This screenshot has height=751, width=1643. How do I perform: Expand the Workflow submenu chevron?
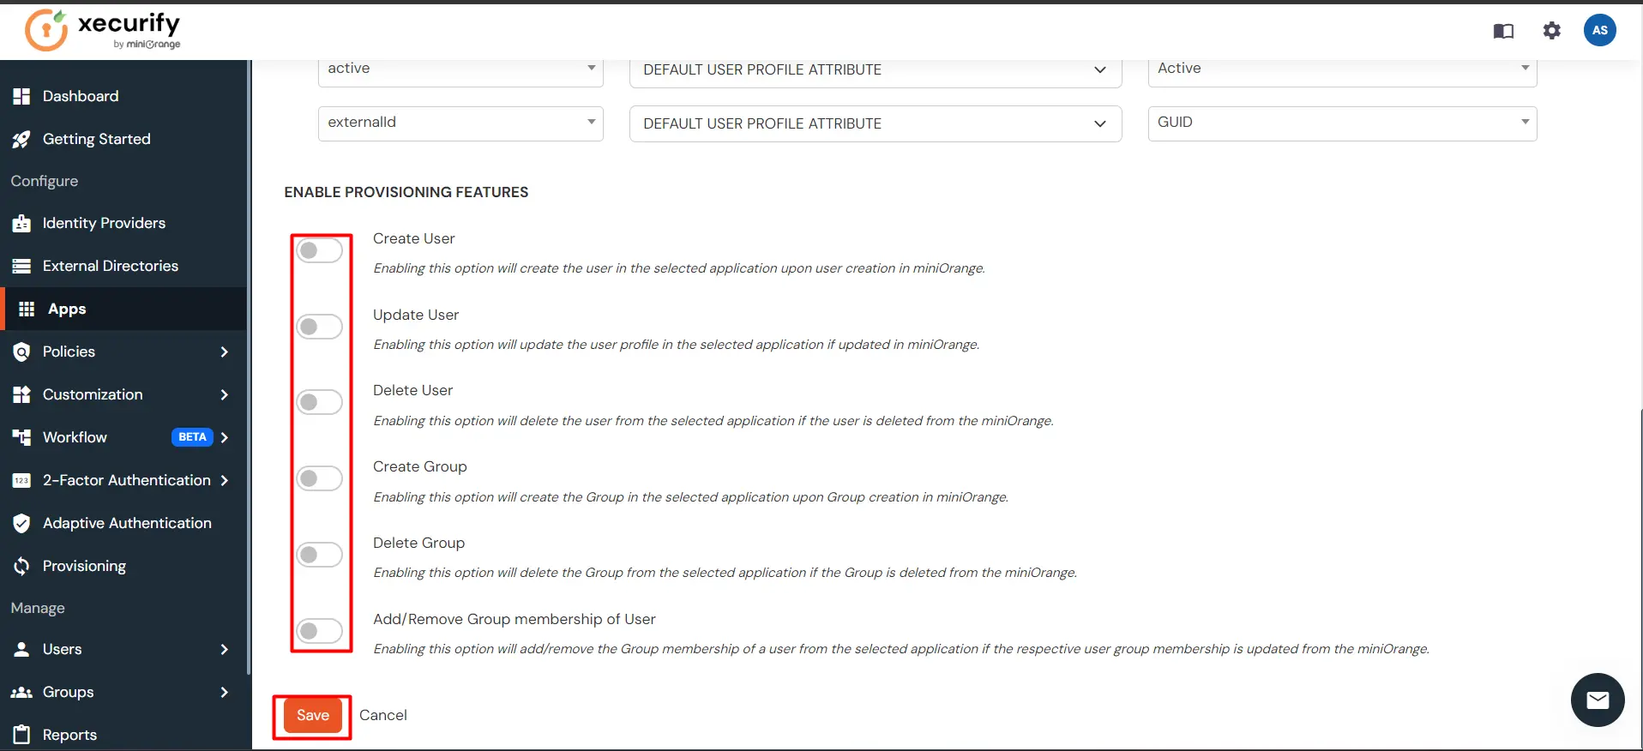point(225,437)
